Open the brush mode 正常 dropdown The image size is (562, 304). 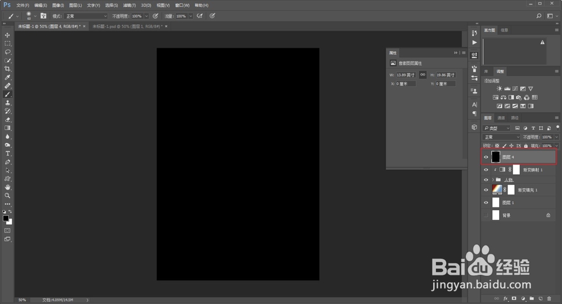[x=86, y=16]
